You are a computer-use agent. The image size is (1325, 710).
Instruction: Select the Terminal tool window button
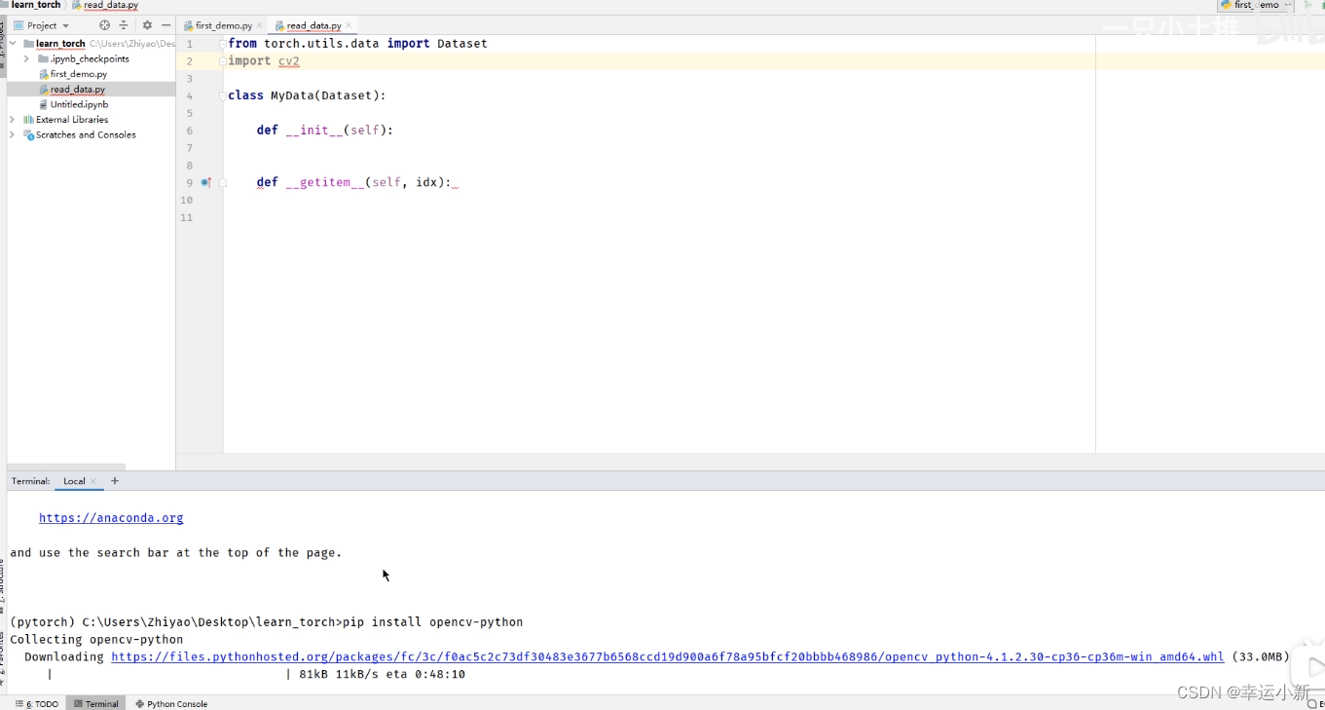click(x=95, y=703)
